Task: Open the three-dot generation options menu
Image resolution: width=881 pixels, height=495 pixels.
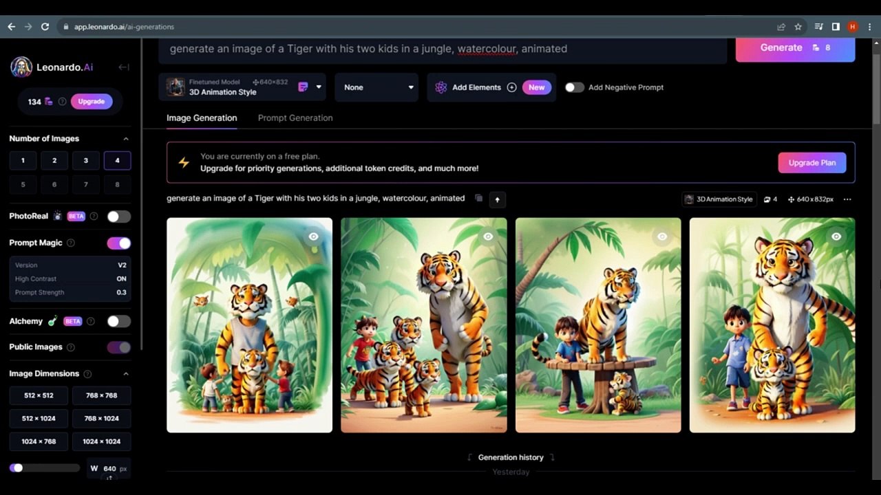Action: 847,199
